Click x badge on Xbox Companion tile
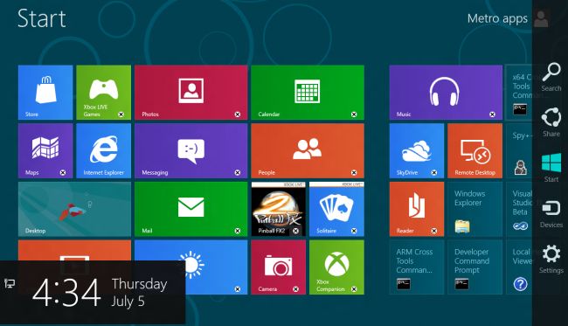 (x=354, y=289)
